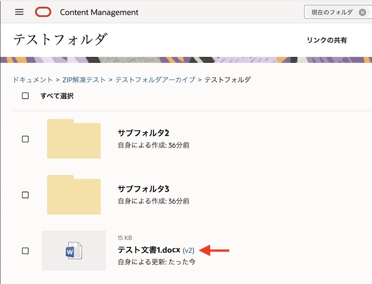The height and width of the screenshot is (284, 372).
Task: Select the サブフォルダ3 row checkbox
Action: [x=26, y=195]
